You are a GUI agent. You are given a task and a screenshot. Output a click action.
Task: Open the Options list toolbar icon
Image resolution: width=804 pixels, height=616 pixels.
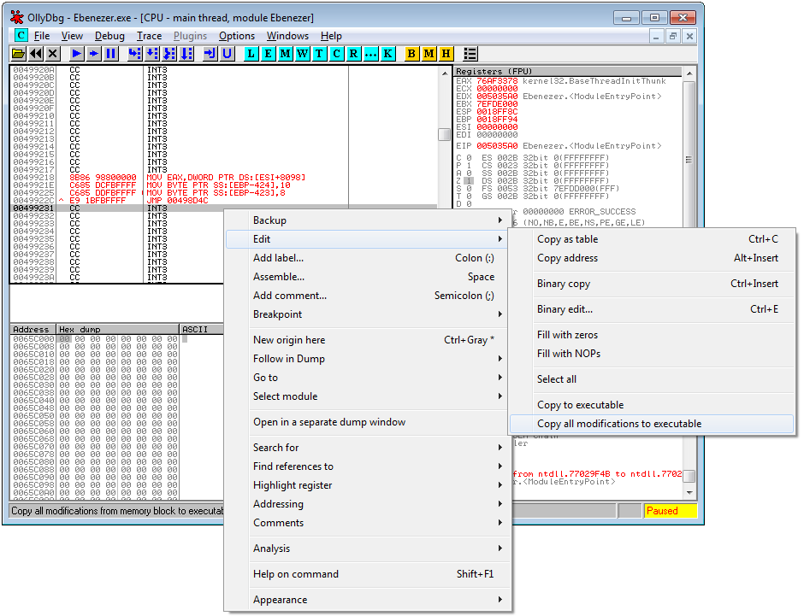point(470,53)
